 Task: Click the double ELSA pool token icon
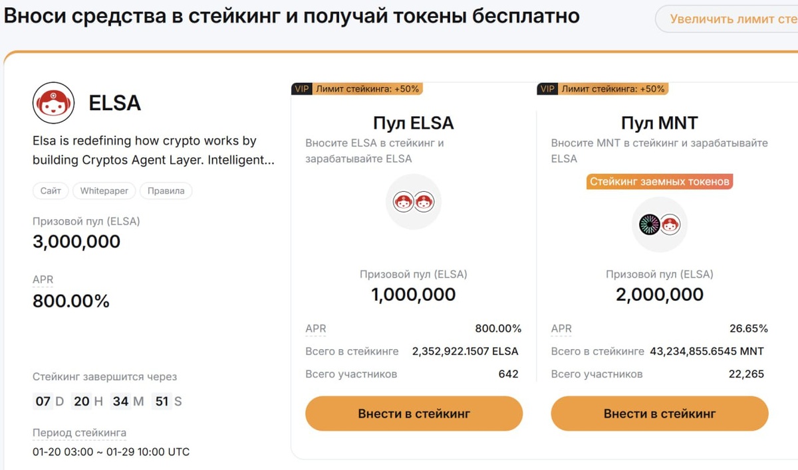[414, 202]
